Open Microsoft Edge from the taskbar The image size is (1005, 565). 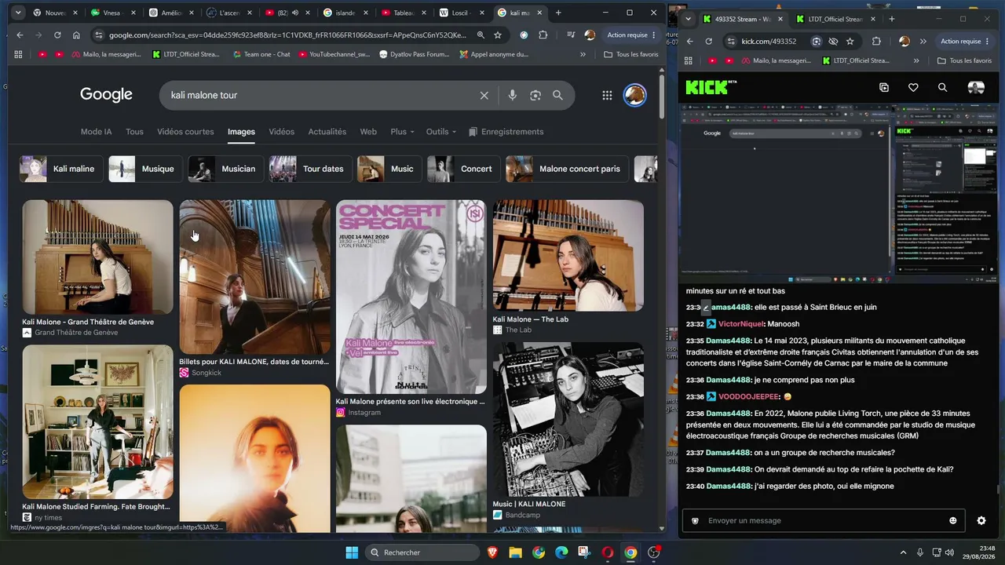561,552
